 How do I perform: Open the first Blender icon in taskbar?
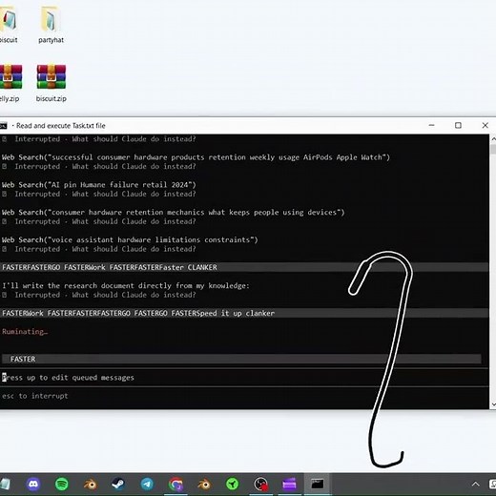[91, 485]
